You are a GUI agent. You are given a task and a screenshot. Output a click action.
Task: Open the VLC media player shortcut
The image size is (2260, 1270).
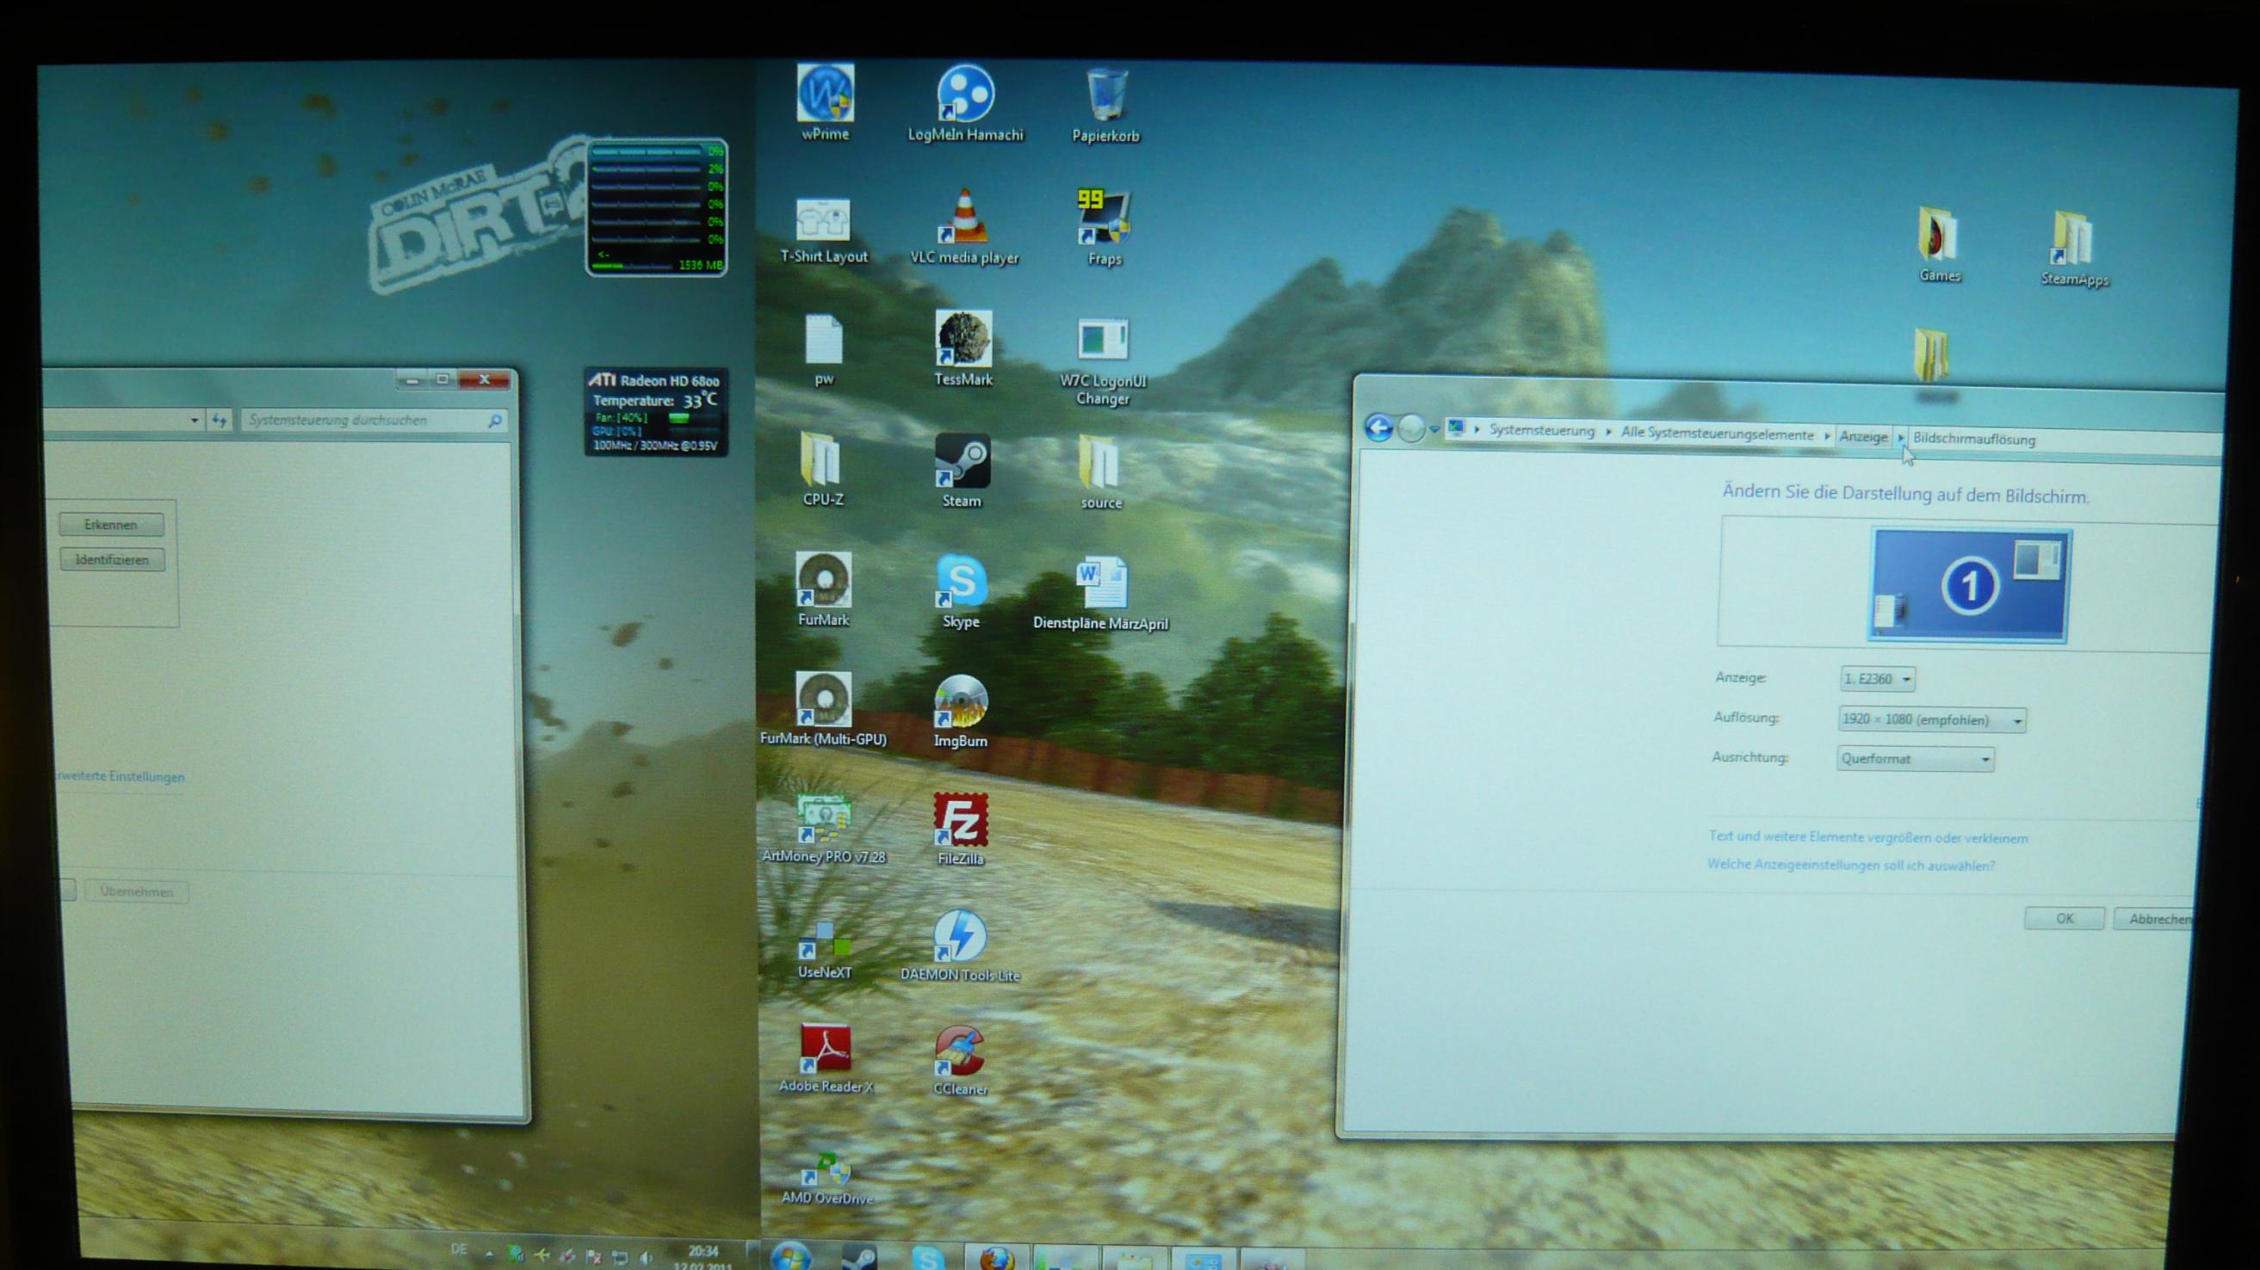point(963,218)
